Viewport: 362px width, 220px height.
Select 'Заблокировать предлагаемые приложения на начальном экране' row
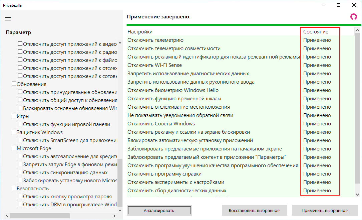point(240,148)
